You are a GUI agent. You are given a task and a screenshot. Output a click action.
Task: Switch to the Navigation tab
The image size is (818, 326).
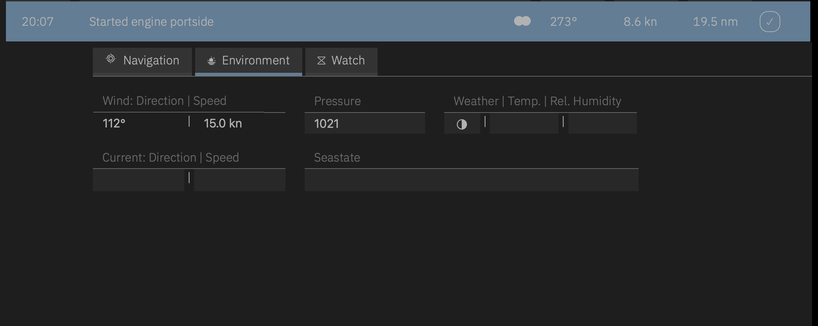tap(142, 61)
